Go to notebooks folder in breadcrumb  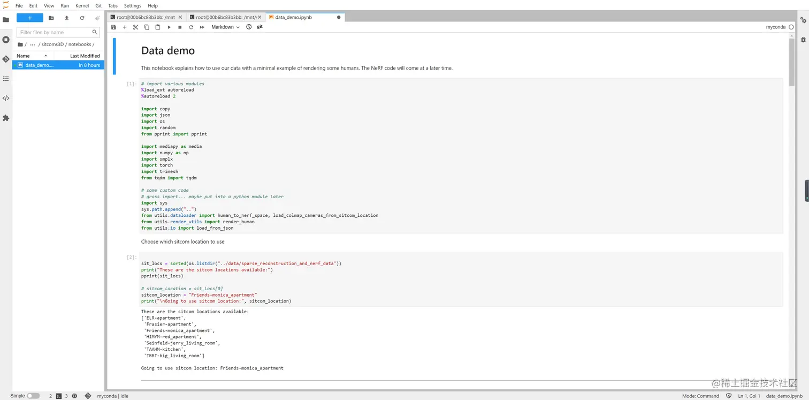pyautogui.click(x=80, y=44)
